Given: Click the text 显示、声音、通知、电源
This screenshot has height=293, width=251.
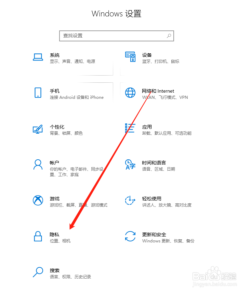Looking at the screenshot, I should [x=72, y=62].
